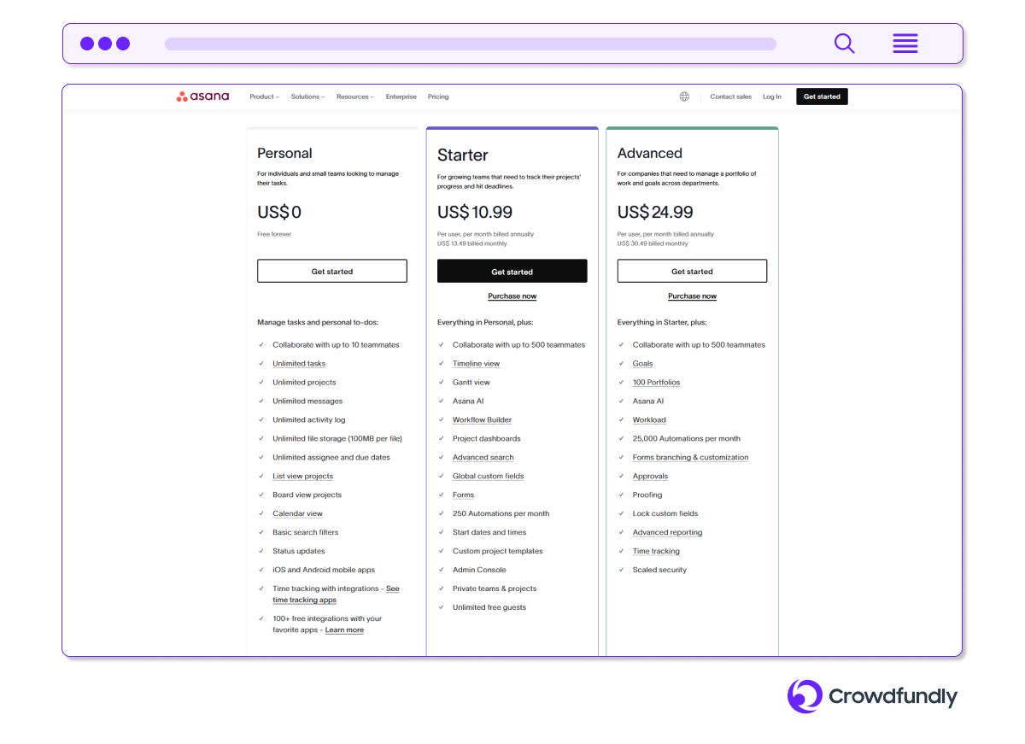The height and width of the screenshot is (744, 1025).
Task: Click 'Unlimited projects' feature text
Action: click(304, 383)
